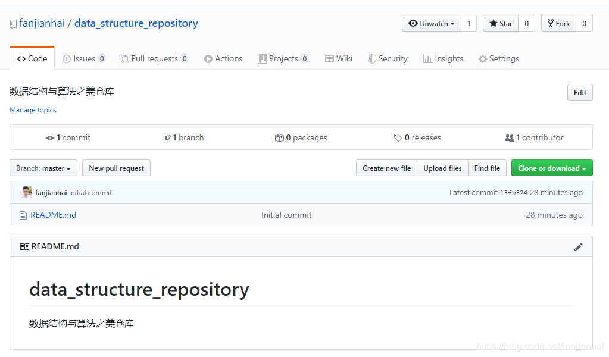609x357 pixels.
Task: View the Security tab
Action: (x=388, y=58)
